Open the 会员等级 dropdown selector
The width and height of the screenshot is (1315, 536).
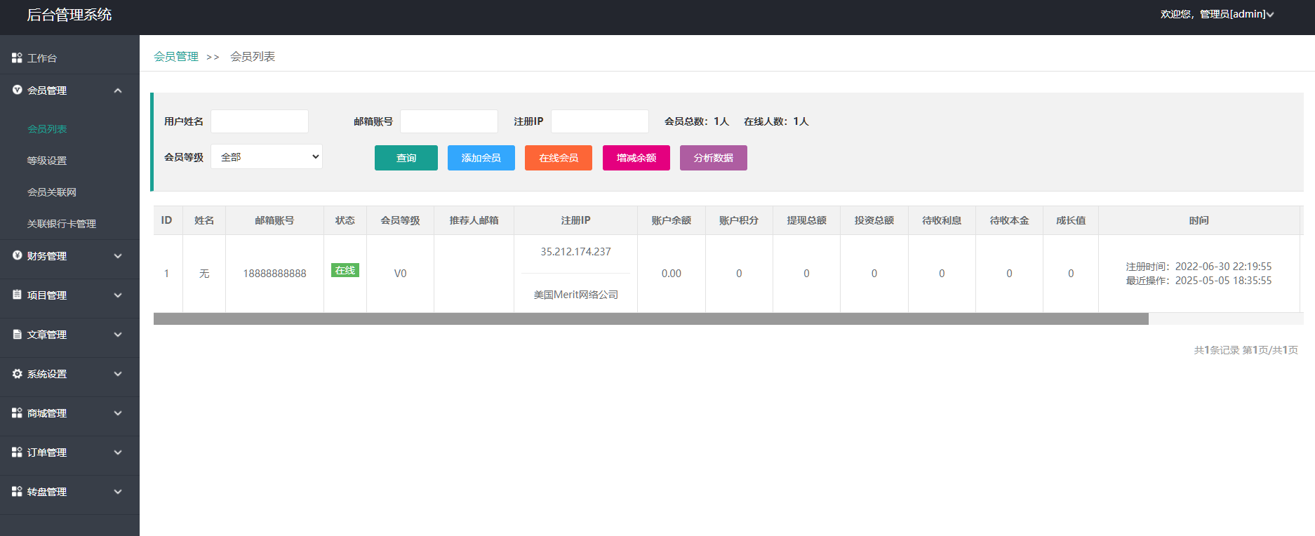pos(267,156)
